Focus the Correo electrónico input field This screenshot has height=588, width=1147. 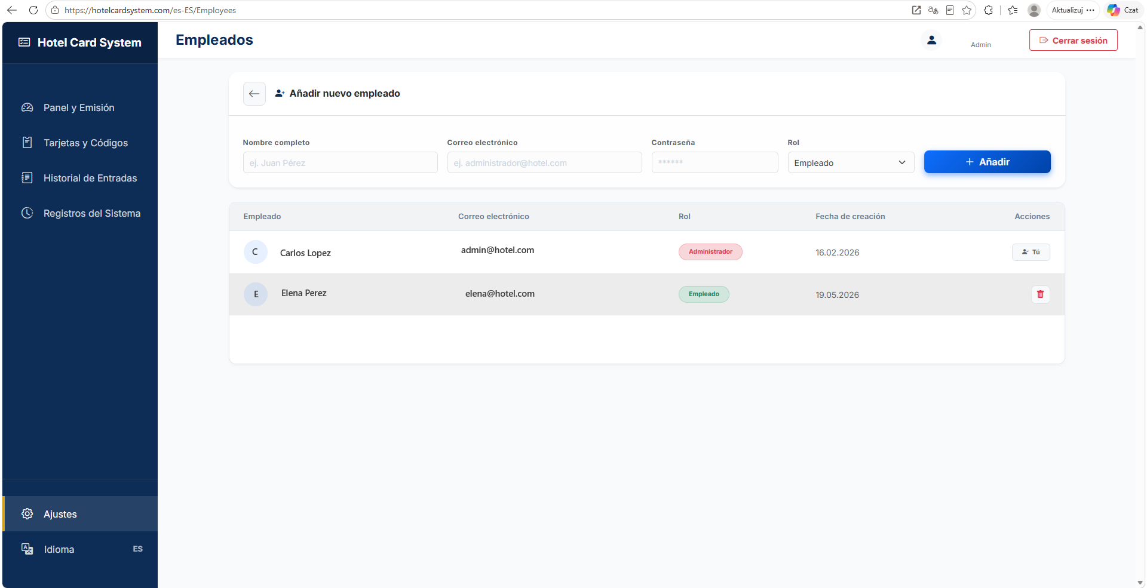click(544, 162)
